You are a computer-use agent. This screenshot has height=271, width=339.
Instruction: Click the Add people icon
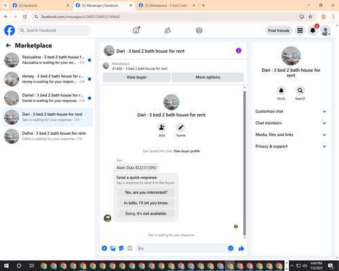click(161, 127)
